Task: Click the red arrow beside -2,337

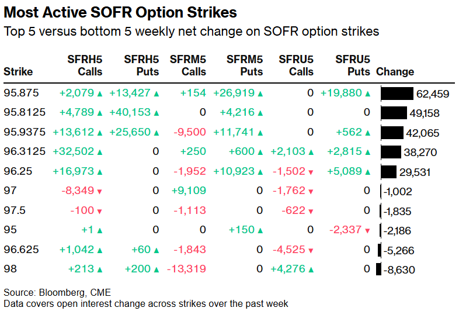Action: [x=367, y=231]
